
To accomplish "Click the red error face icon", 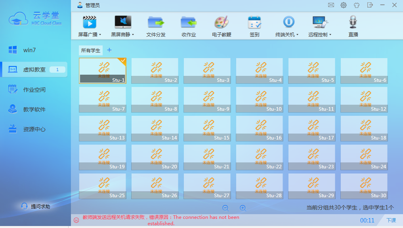I will (x=76, y=220).
